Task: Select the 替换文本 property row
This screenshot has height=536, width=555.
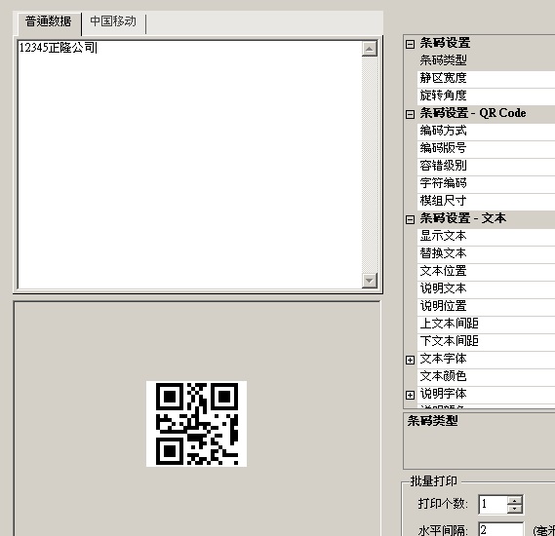Action: pos(487,253)
